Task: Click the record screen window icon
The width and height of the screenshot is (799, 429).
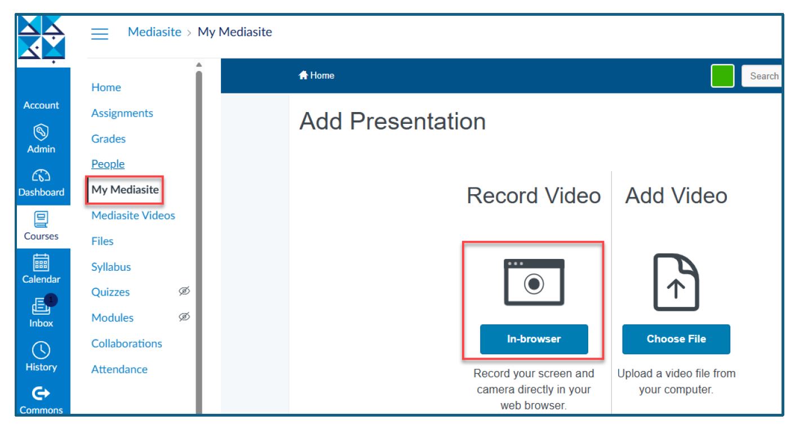Action: (534, 282)
